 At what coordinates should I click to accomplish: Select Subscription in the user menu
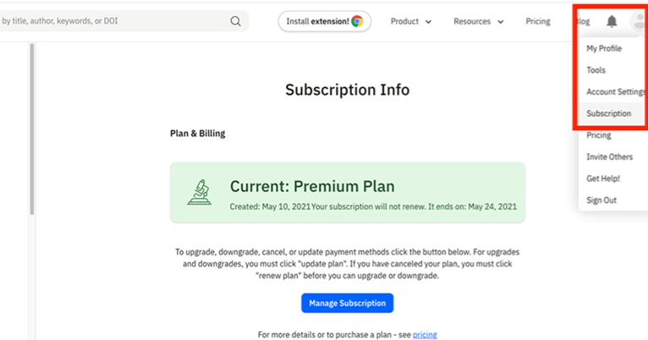coord(609,113)
